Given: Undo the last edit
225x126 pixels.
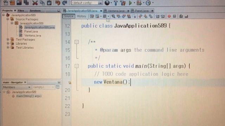Looking at the screenshot, I should click(58, 3).
